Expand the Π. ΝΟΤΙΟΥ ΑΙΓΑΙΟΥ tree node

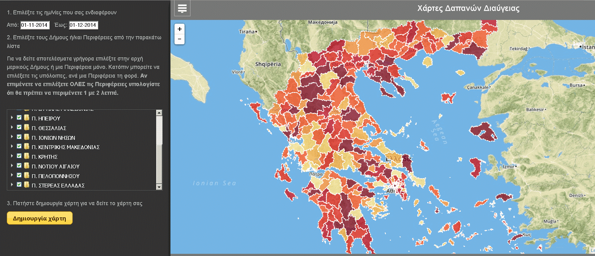12,166
